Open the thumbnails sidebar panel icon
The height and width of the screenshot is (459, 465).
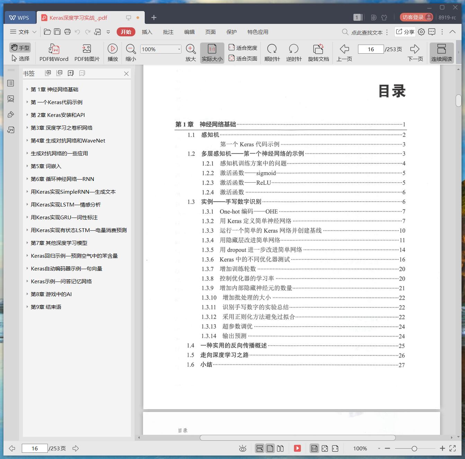pos(11,99)
